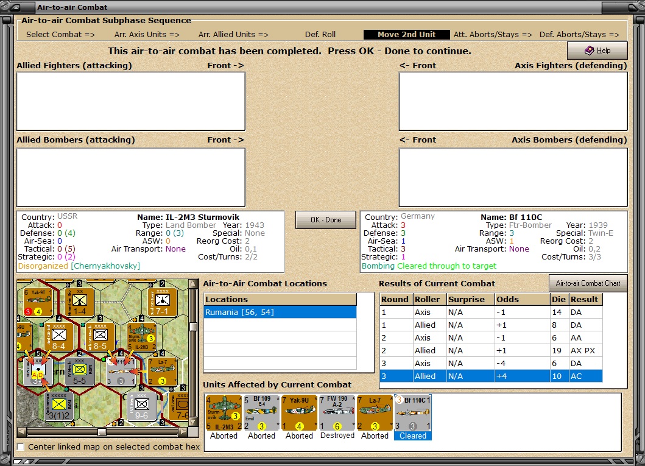Click the Help button with question mark icon
The image size is (645, 466).
pyautogui.click(x=597, y=51)
